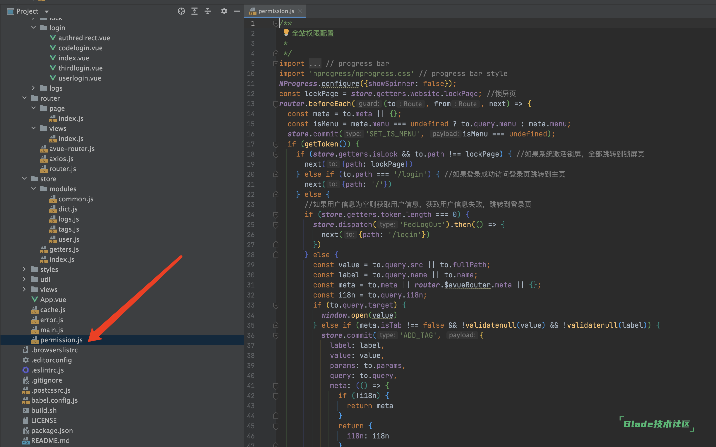716x447 pixels.
Task: Select permission.js in the project tree
Action: 61,340
